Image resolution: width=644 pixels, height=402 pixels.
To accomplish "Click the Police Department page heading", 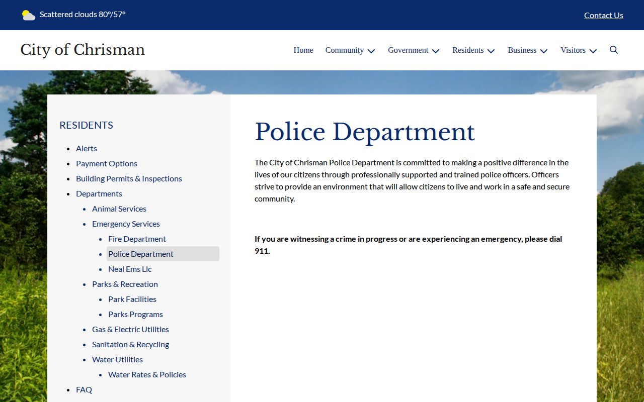I will point(365,132).
